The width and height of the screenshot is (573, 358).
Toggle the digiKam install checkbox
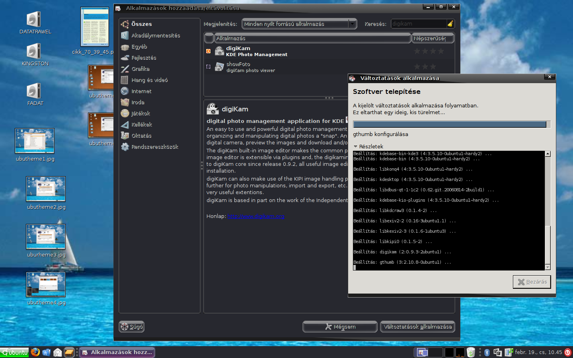click(x=208, y=51)
